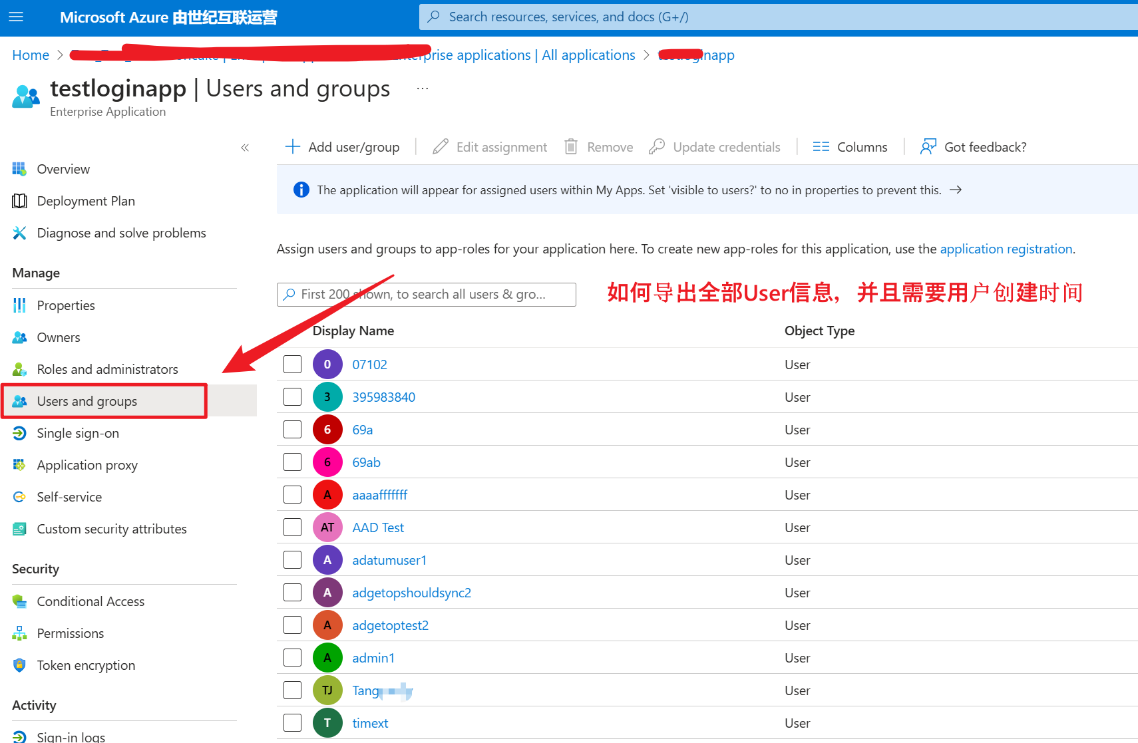The width and height of the screenshot is (1138, 743).
Task: Focus the users and groups search field
Action: tap(426, 295)
